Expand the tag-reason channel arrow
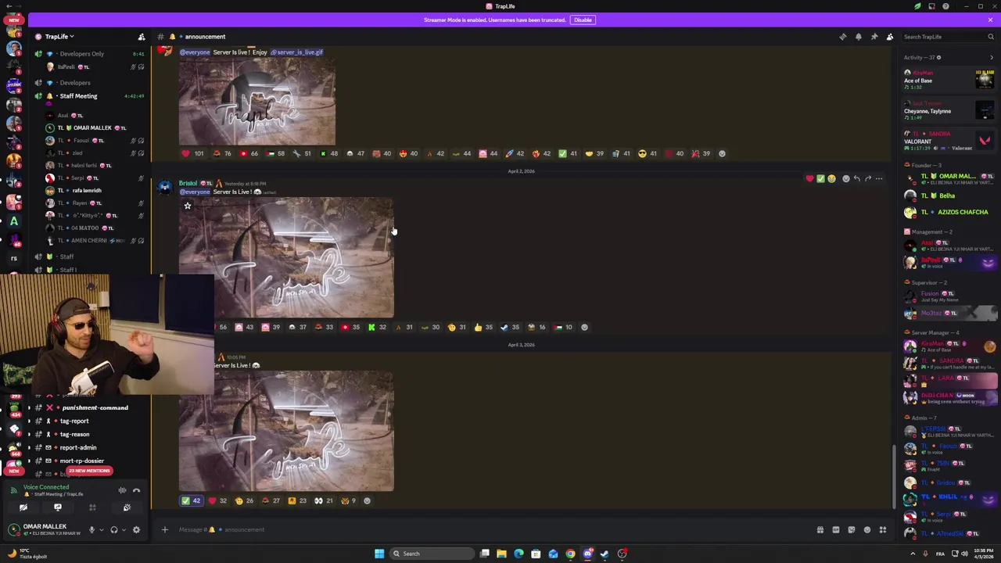Image resolution: width=1001 pixels, height=563 pixels. [x=29, y=435]
